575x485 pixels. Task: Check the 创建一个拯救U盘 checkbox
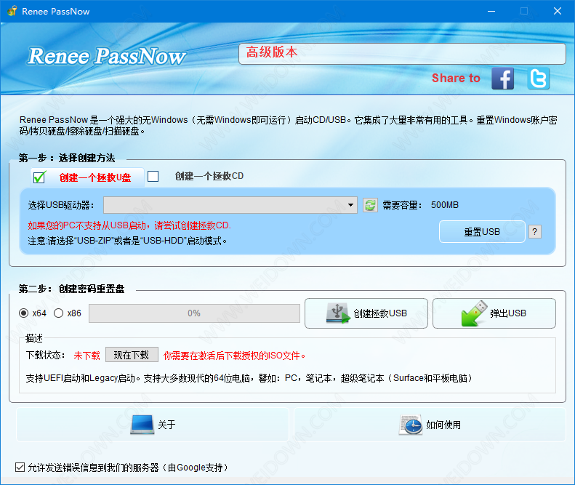tap(39, 177)
